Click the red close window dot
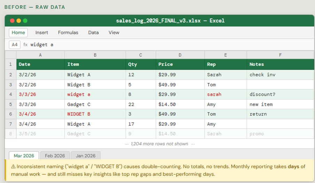This screenshot has height=183, width=315. coord(12,21)
